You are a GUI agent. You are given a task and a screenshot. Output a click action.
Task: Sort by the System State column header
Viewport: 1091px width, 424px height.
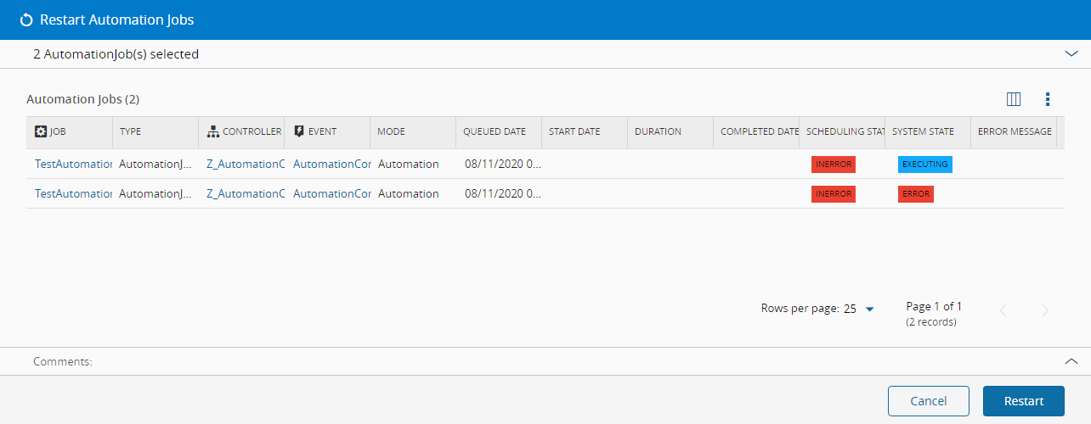pyautogui.click(x=923, y=131)
